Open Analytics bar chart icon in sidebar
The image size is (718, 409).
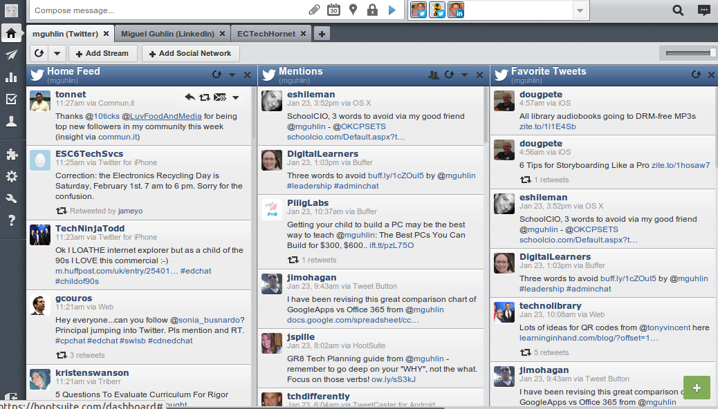coord(11,77)
